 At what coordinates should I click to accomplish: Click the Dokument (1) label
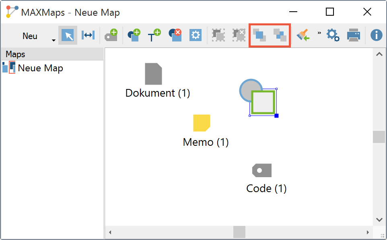(158, 93)
